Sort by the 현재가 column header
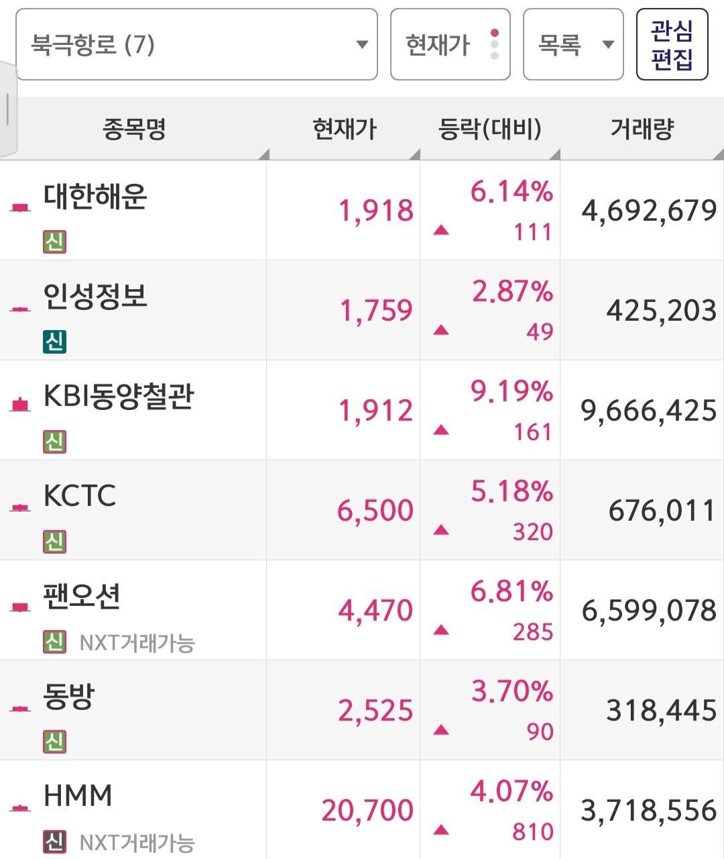Image resolution: width=724 pixels, height=859 pixels. (x=345, y=129)
